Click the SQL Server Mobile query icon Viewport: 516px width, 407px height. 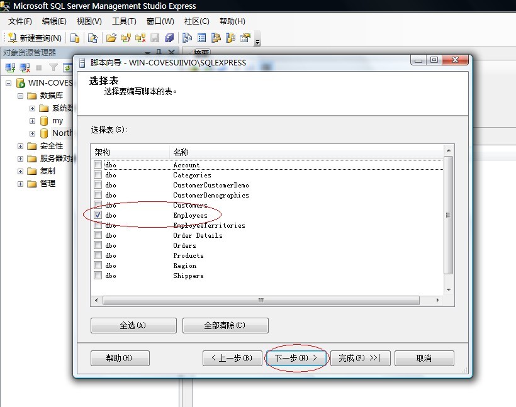tap(93, 38)
